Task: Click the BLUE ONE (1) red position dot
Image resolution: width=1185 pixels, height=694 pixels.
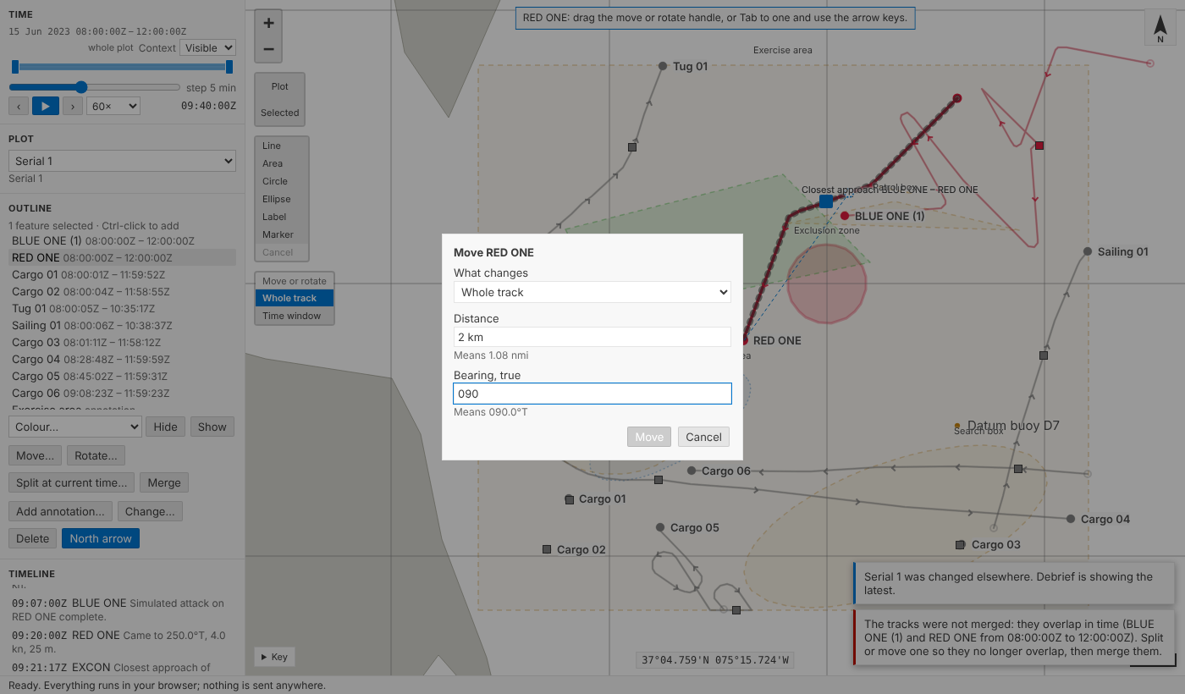Action: 845,216
